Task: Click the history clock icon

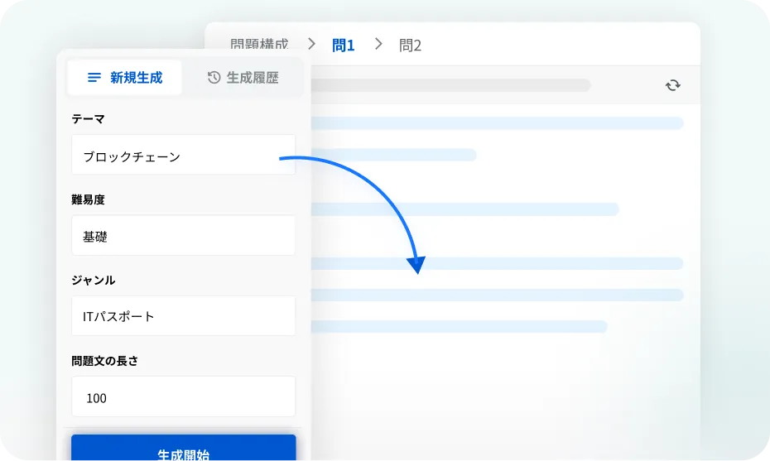Action: coord(214,78)
